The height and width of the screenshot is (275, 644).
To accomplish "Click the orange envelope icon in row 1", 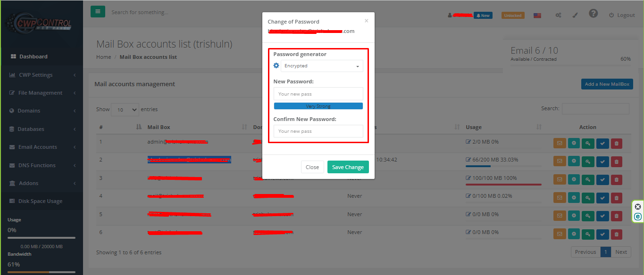I will [560, 144].
